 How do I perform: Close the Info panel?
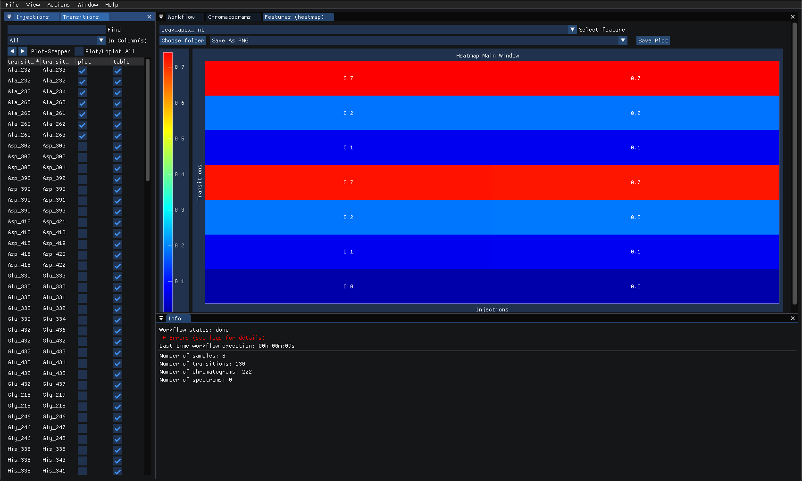pos(793,318)
